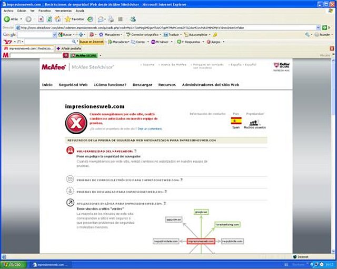Click the McAfee SECURE badge top right
This screenshot has height=269, width=337.
click(282, 67)
